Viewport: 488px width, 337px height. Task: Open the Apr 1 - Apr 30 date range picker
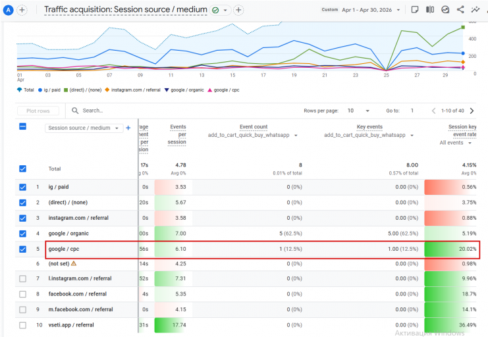pos(371,10)
